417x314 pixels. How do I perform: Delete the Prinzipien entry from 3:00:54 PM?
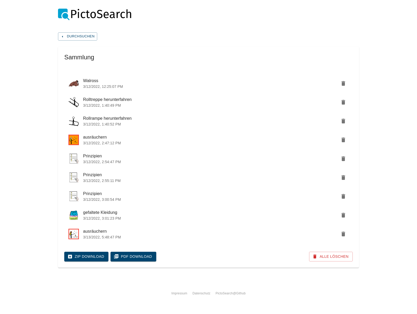coord(343,196)
